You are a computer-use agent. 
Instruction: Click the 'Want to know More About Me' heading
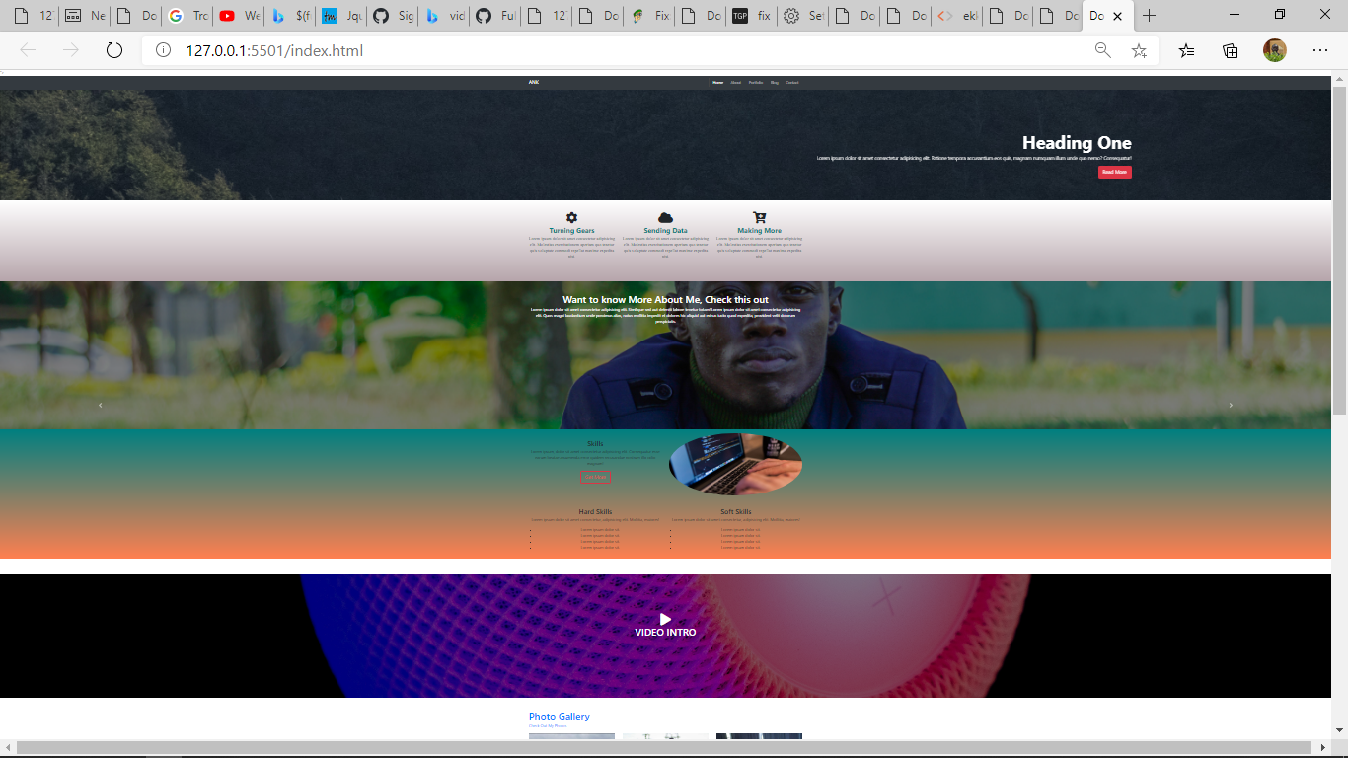coord(665,299)
